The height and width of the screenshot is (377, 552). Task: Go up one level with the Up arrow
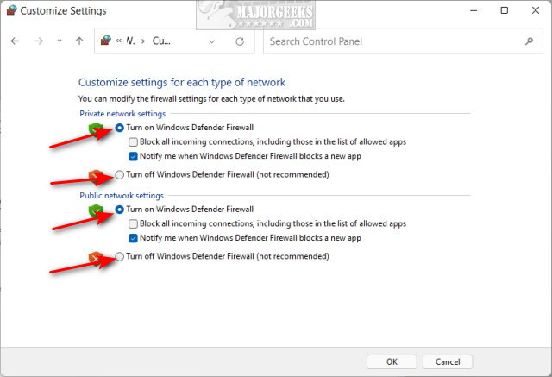click(x=79, y=41)
